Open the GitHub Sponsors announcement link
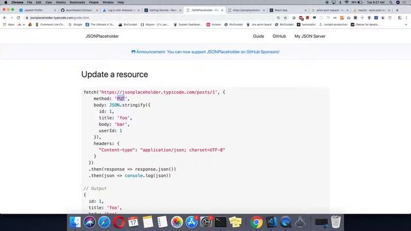 (x=205, y=52)
